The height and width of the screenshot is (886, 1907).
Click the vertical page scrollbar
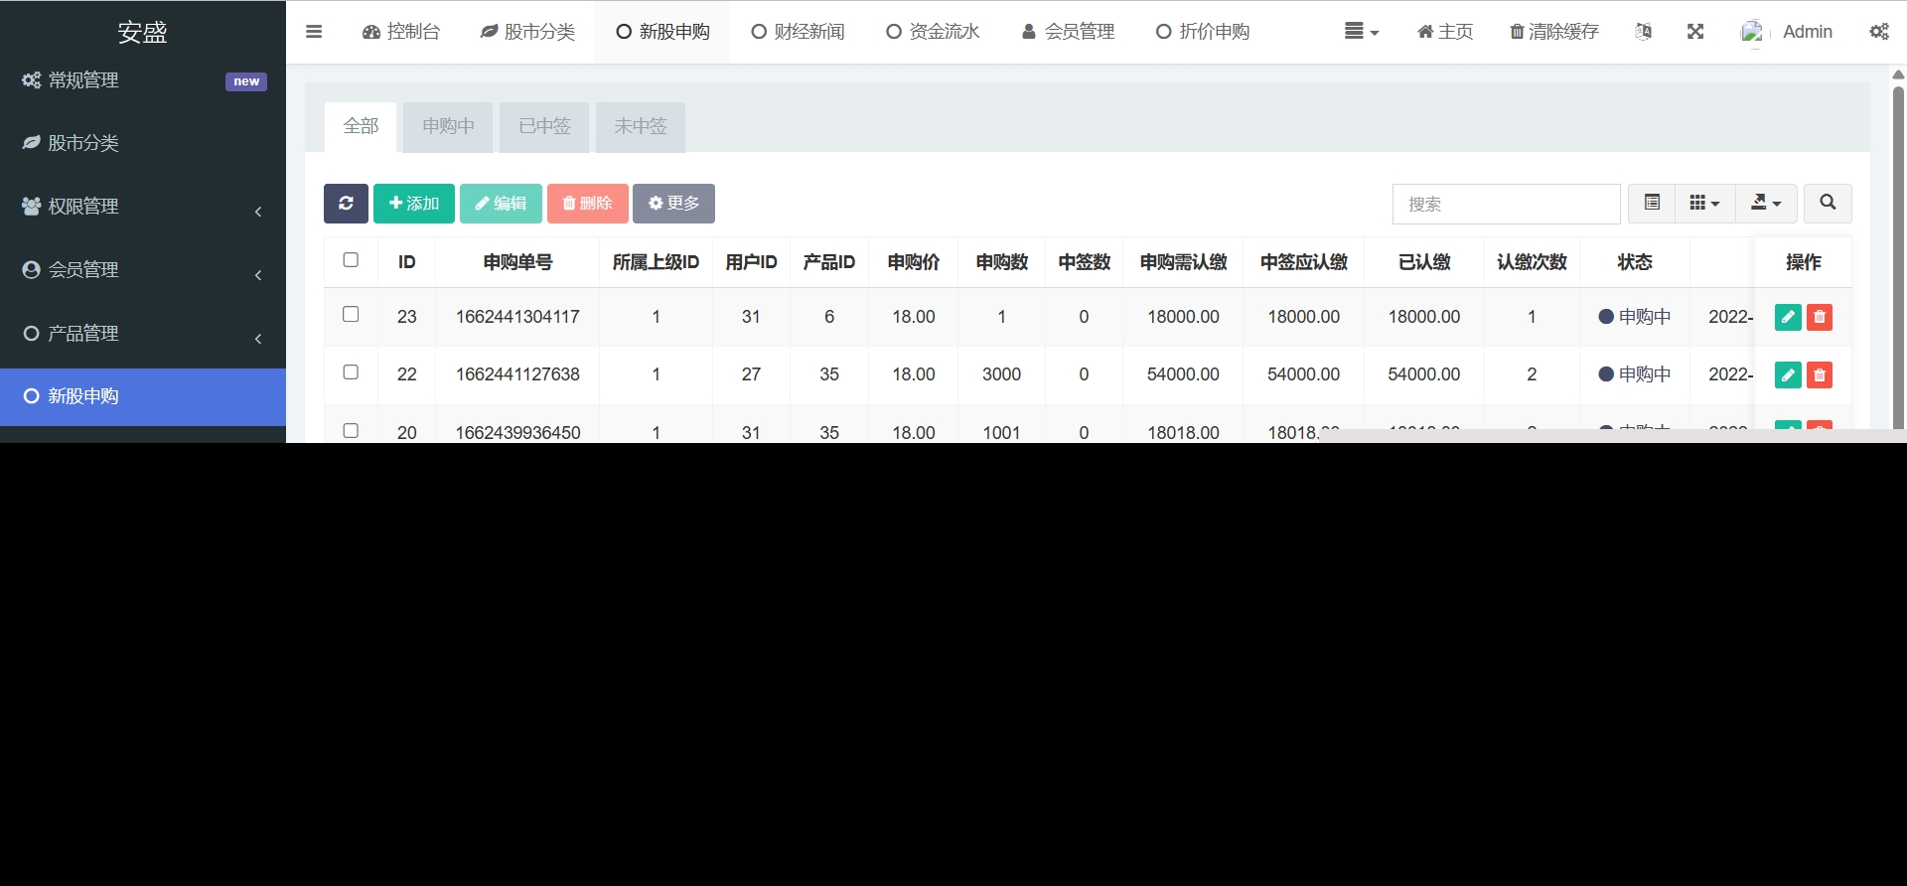point(1898,258)
